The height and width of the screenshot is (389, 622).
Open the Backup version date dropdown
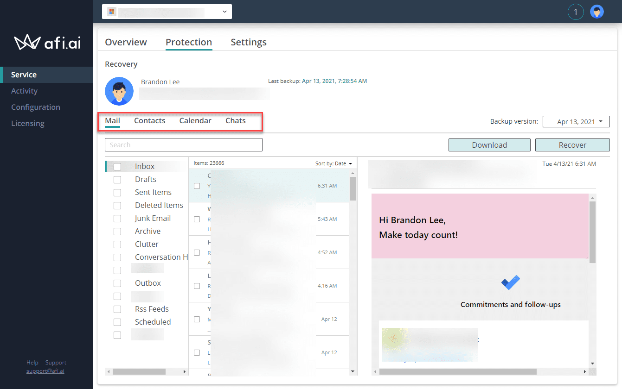point(576,121)
